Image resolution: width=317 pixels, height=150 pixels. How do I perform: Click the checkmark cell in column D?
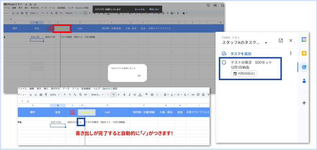click(x=81, y=122)
